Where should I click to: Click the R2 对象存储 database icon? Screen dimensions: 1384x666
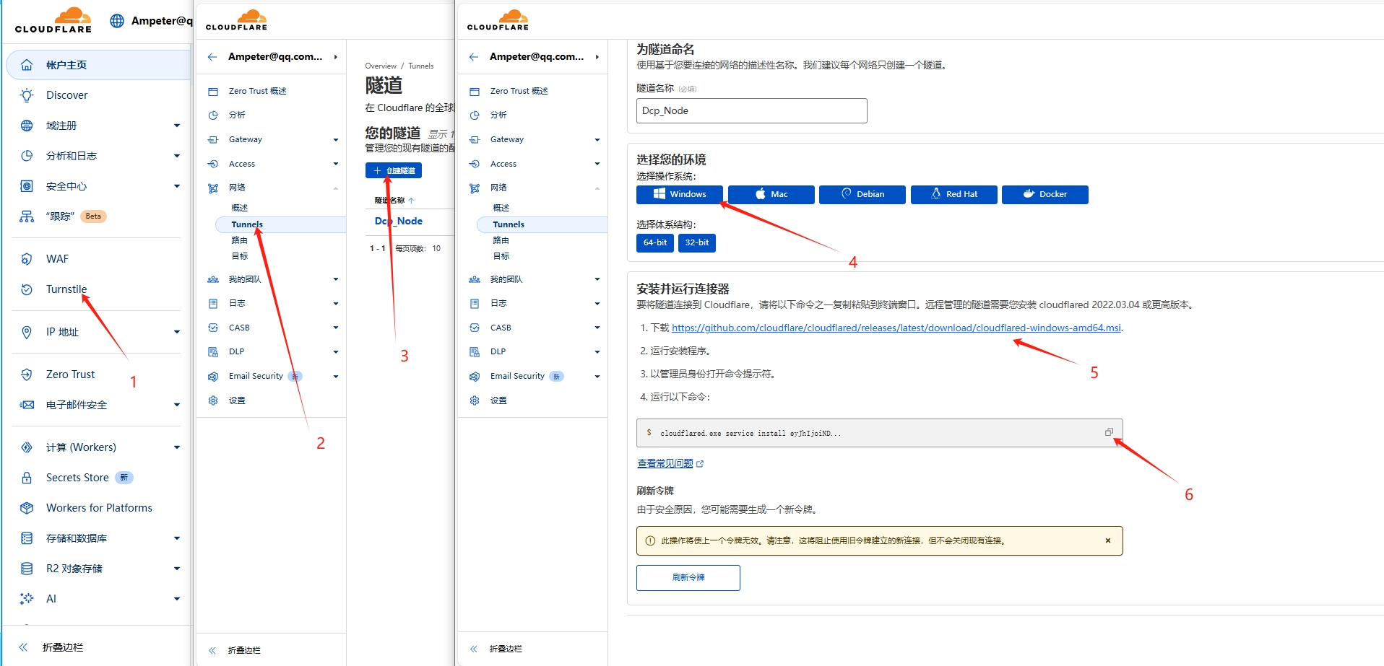click(x=27, y=569)
